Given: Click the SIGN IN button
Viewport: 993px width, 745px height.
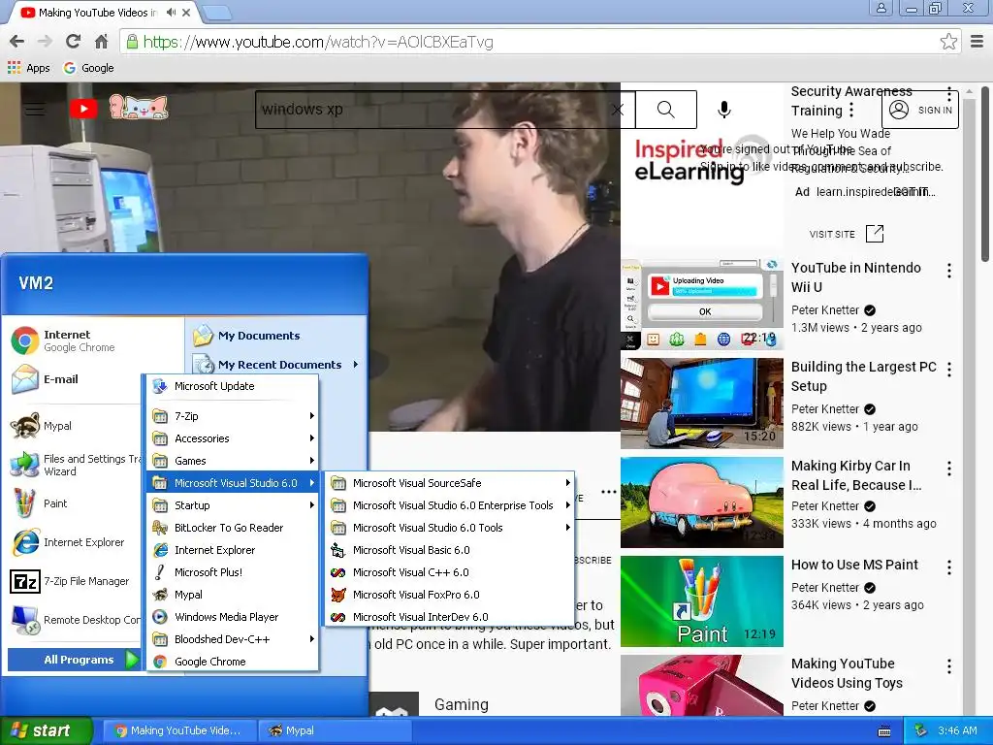Looking at the screenshot, I should click(x=920, y=110).
